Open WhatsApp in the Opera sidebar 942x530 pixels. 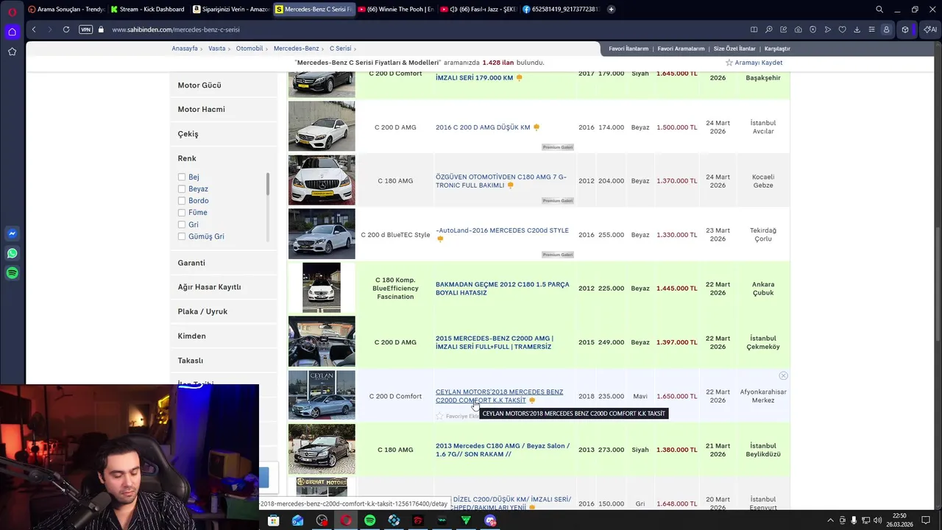click(12, 253)
